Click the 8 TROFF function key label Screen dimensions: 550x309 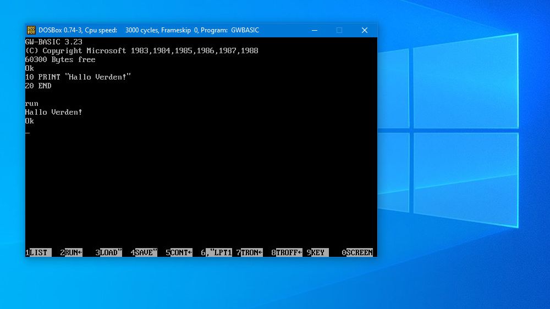[287, 252]
